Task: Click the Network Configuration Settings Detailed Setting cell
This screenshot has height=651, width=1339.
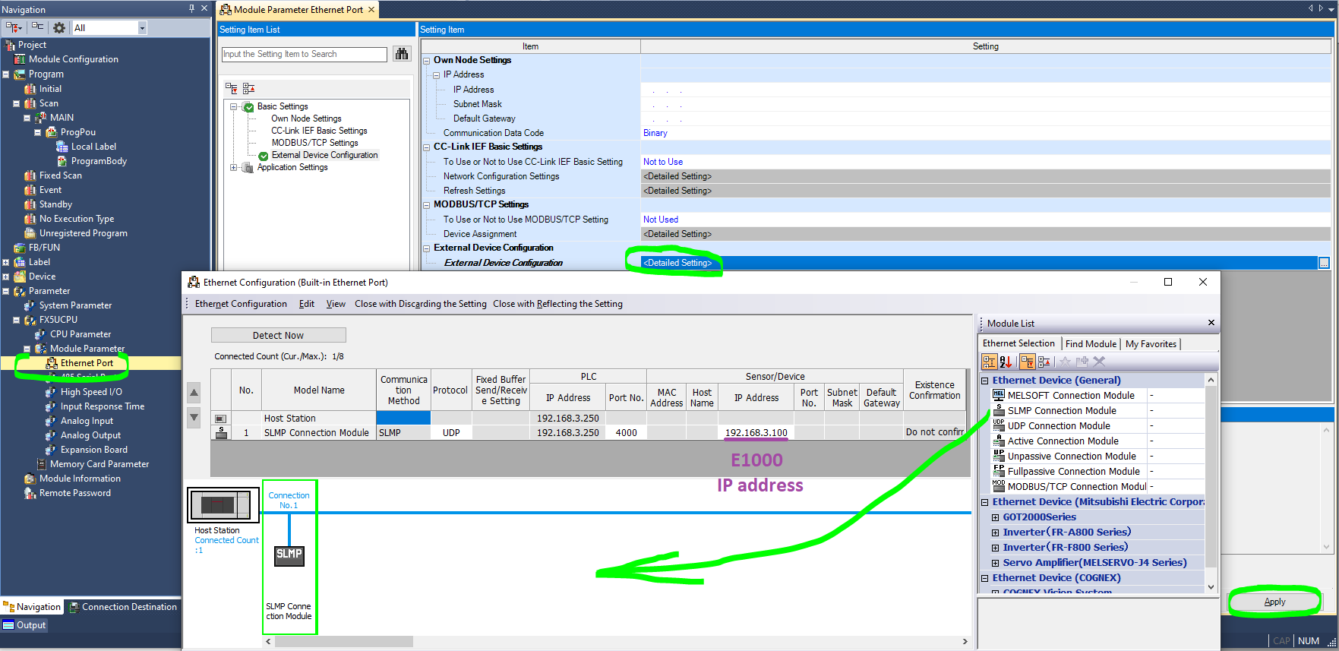Action: [986, 176]
